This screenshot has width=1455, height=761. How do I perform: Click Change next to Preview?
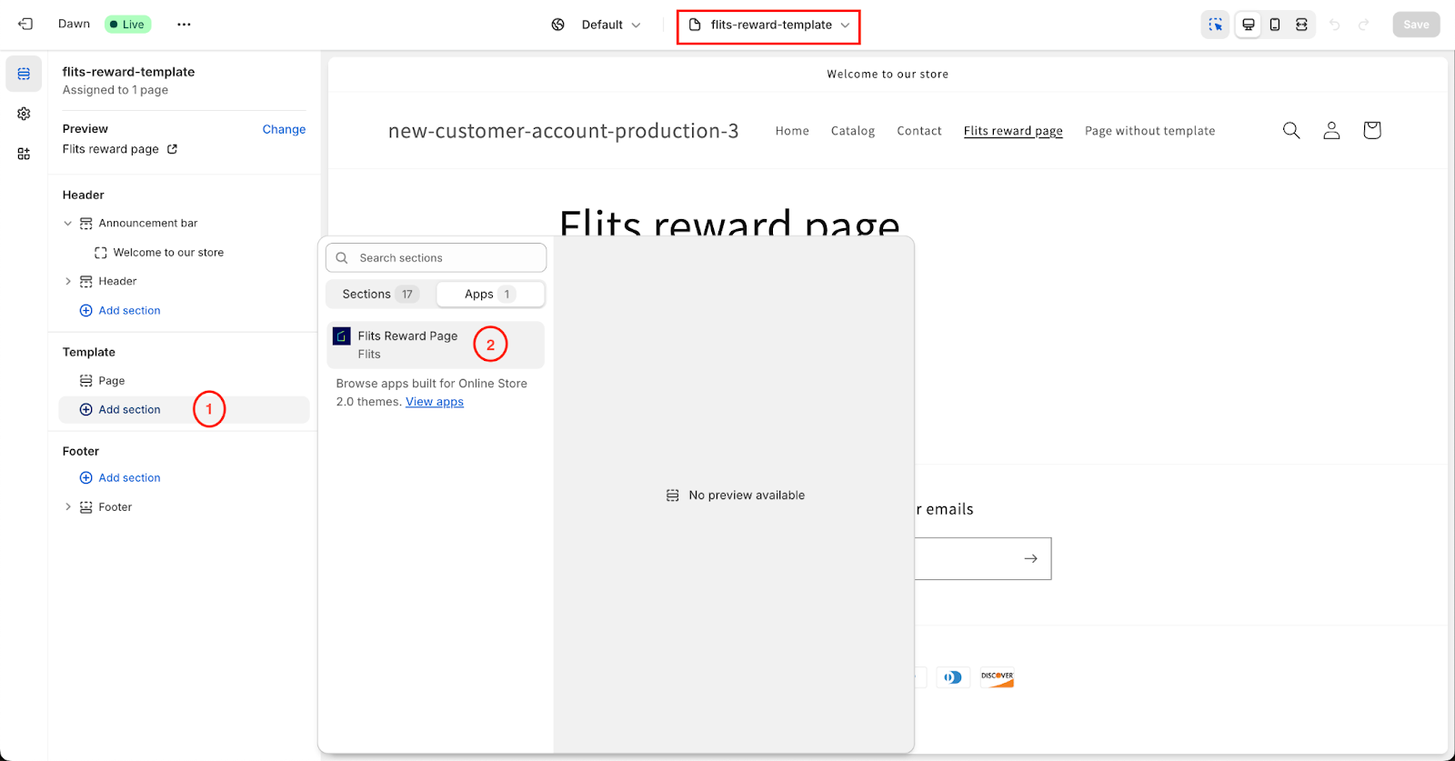(x=284, y=129)
